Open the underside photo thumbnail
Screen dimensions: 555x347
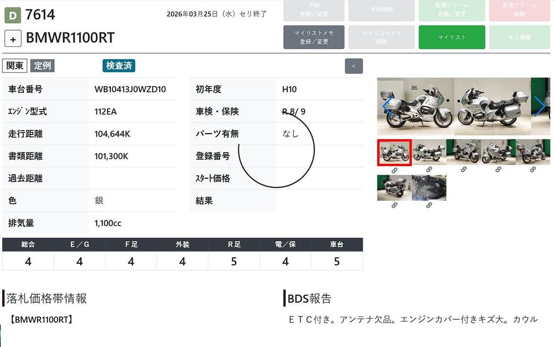(x=429, y=188)
